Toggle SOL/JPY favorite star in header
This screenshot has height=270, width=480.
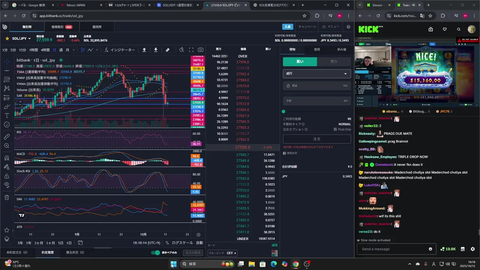[x=7, y=38]
